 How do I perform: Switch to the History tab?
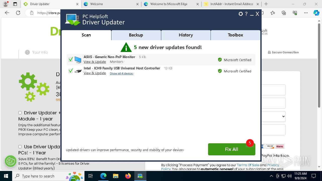[186, 35]
